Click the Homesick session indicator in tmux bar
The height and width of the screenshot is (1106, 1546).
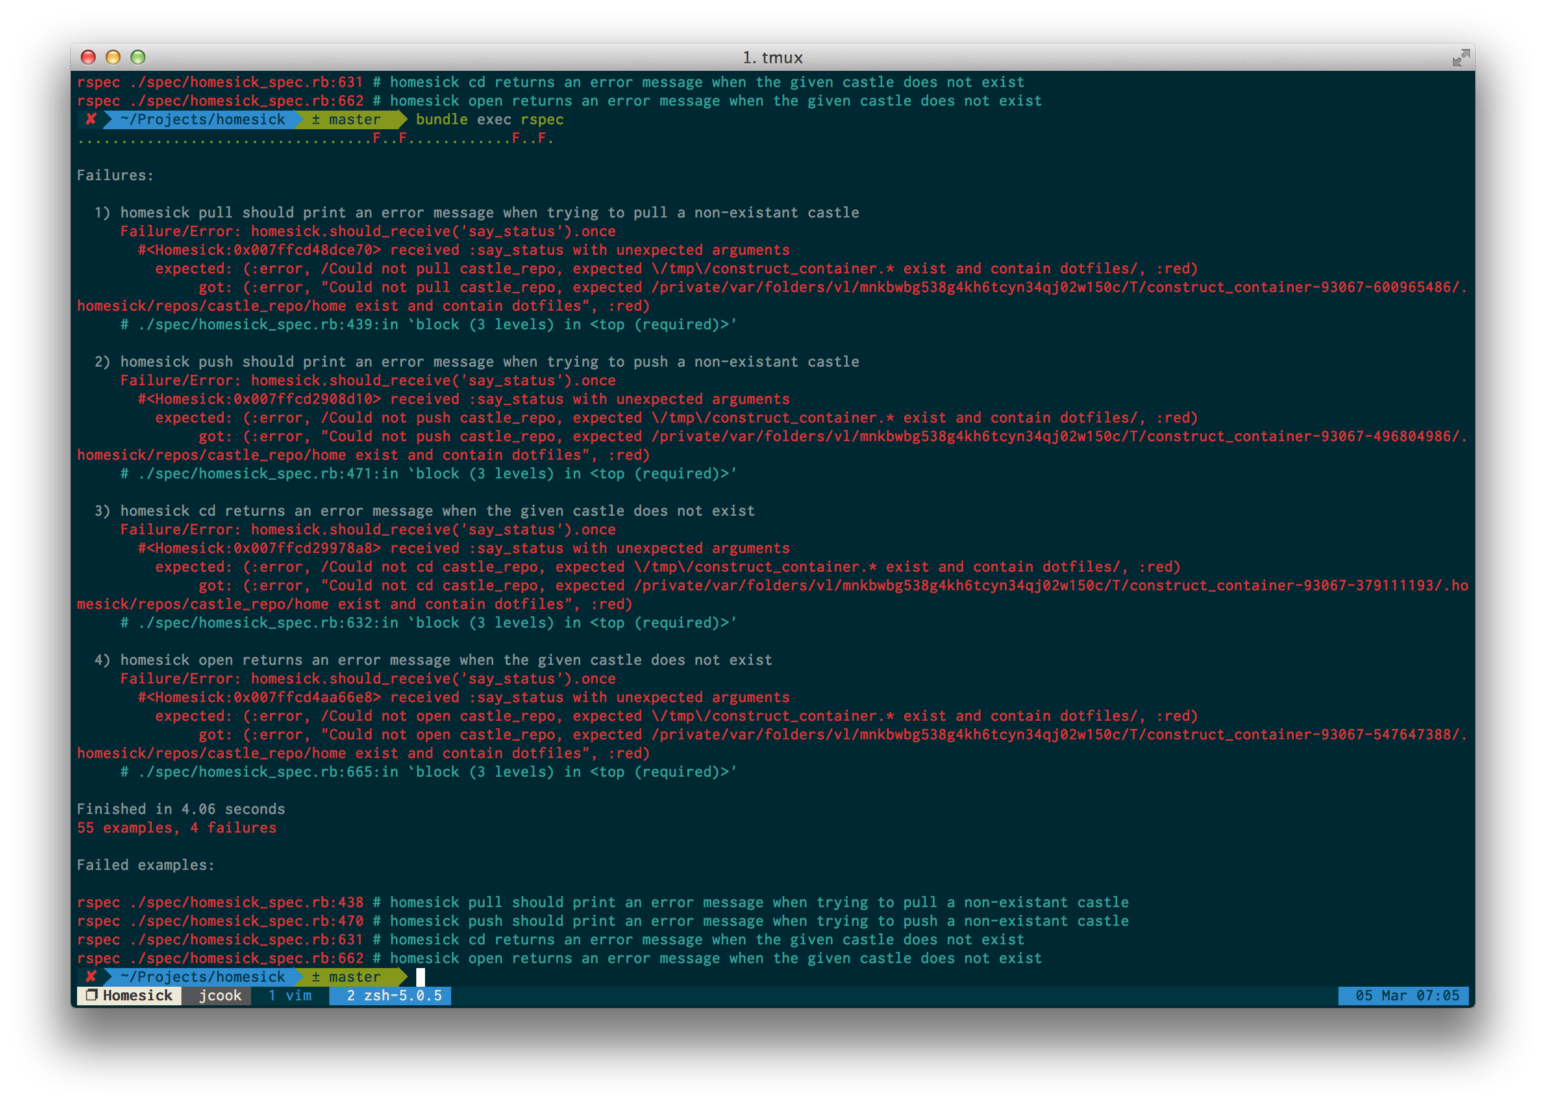point(129,995)
